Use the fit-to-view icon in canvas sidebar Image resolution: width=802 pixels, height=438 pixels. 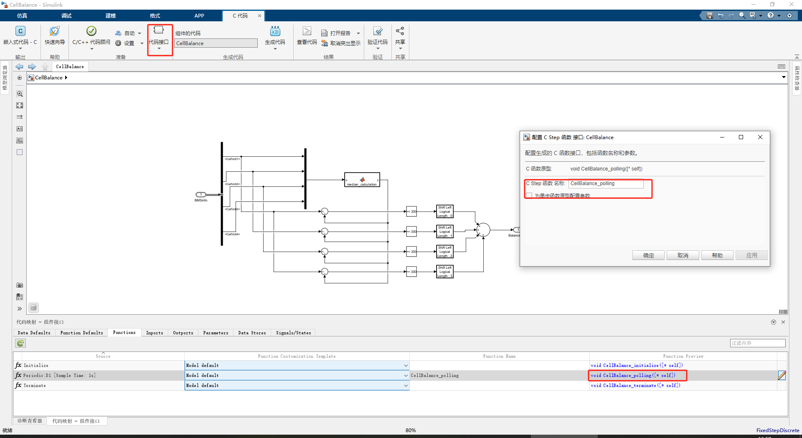[19, 105]
